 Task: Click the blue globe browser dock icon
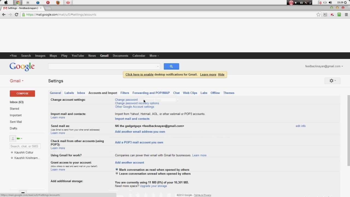tap(38, 2)
